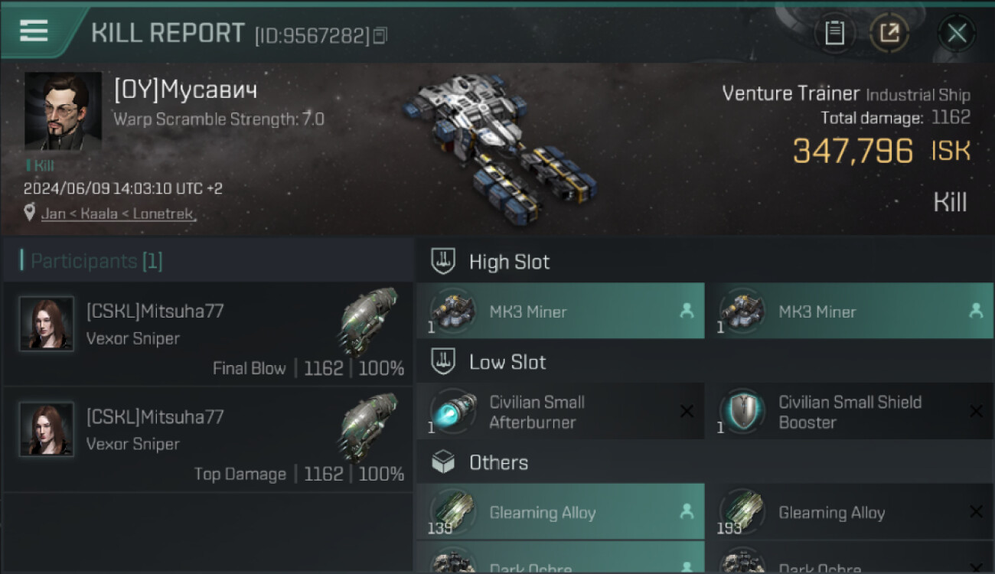Click the Civilian Small Shield Booster item
Viewport: 995px width, 574px height.
849,412
